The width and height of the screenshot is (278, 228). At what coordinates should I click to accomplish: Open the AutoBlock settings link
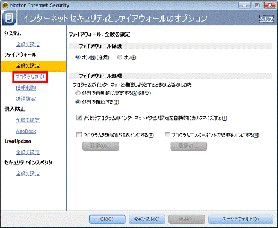(x=26, y=131)
